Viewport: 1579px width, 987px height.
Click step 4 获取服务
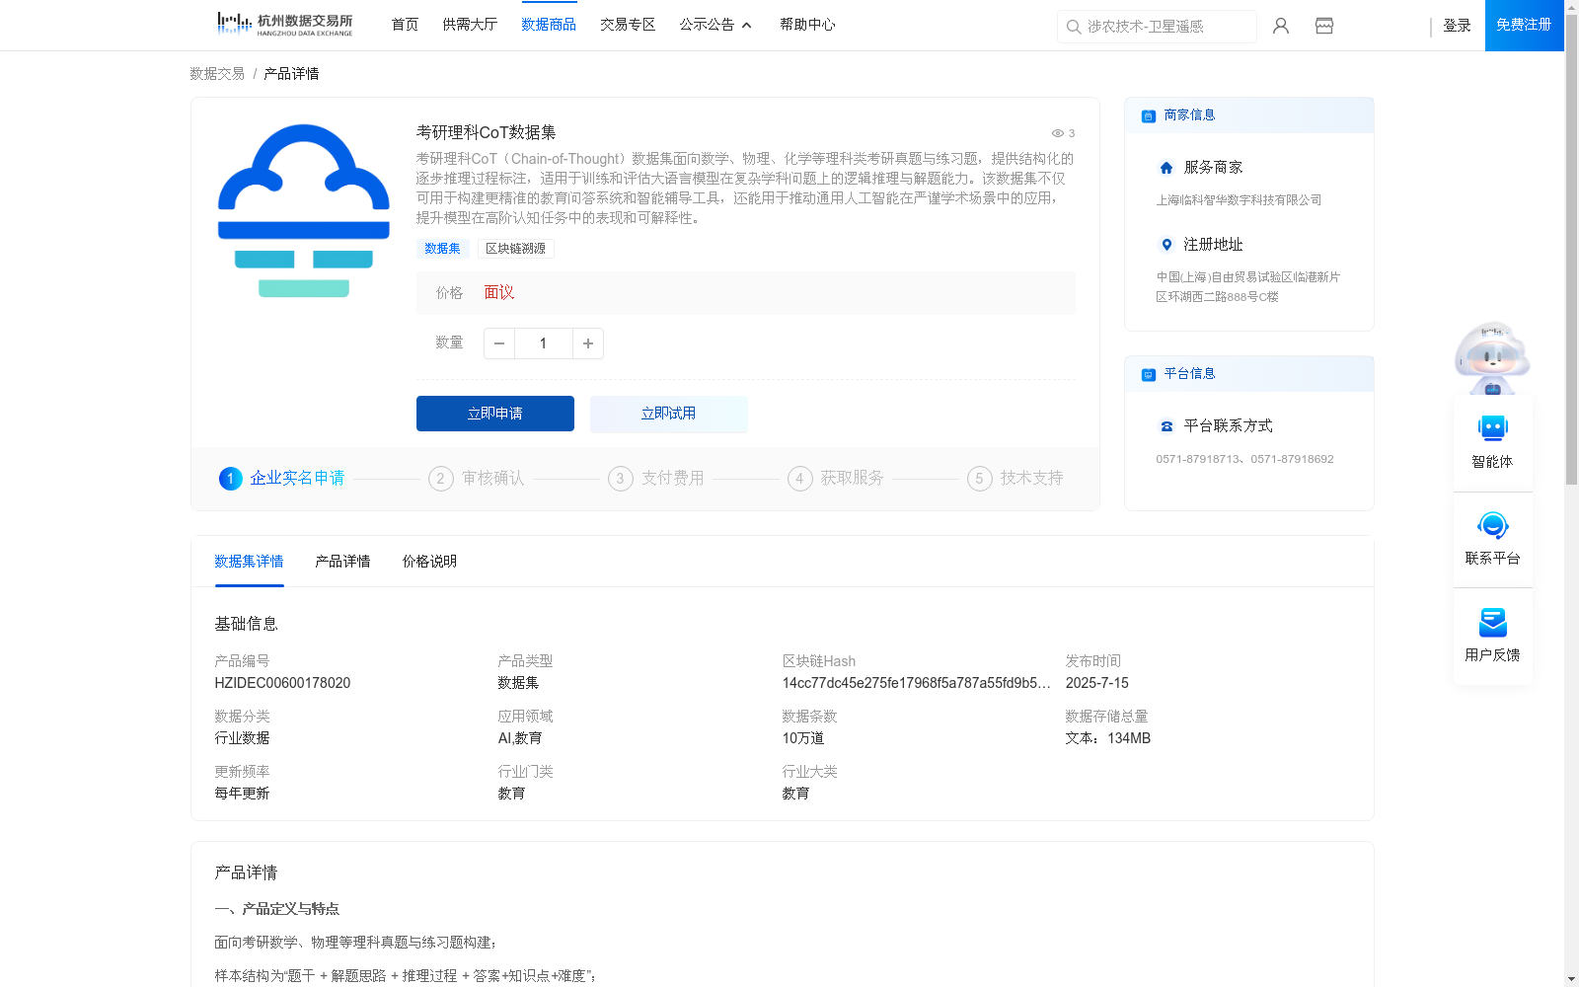click(x=836, y=479)
